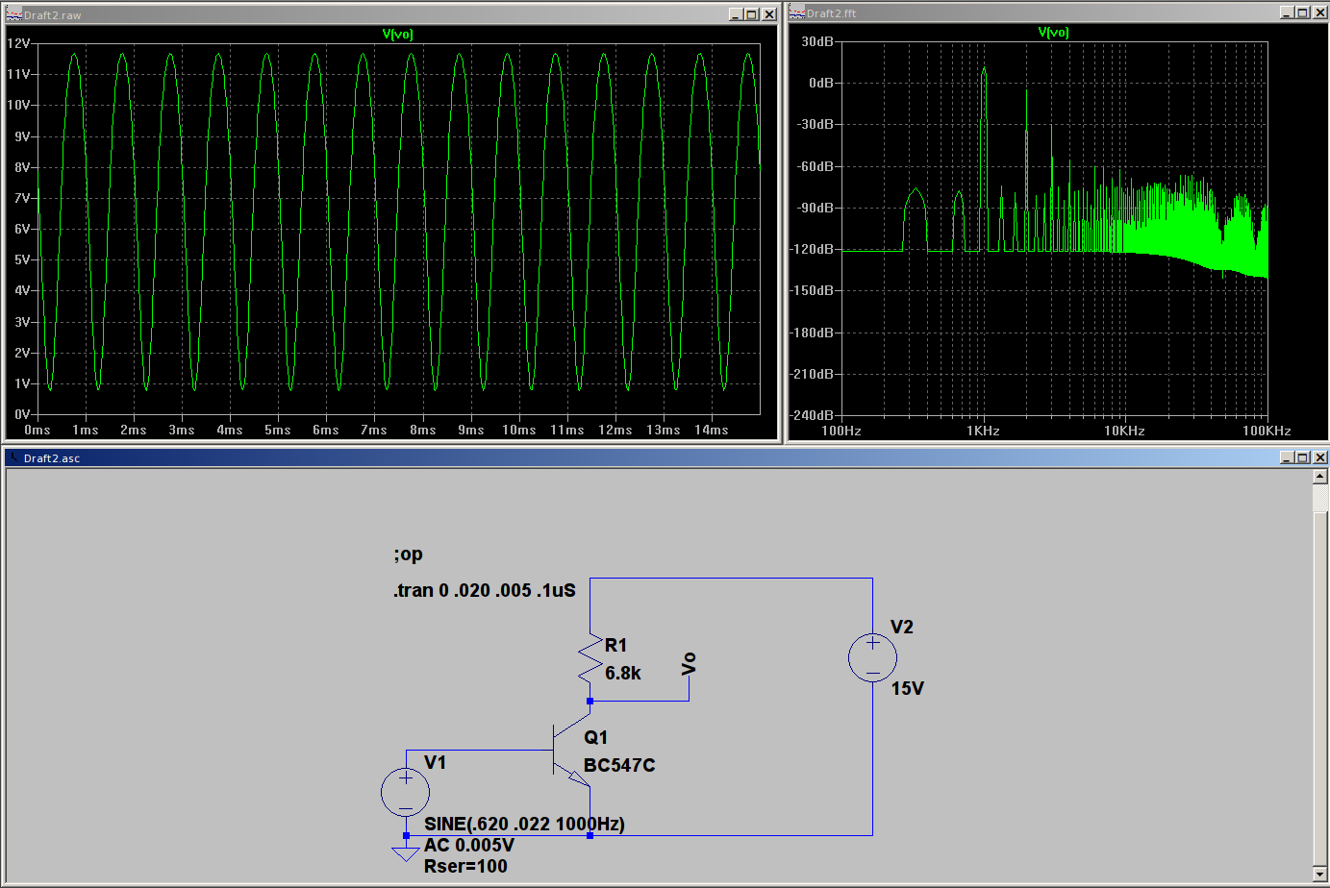Click the BC547C transistor model label
1330x888 pixels.
619,765
